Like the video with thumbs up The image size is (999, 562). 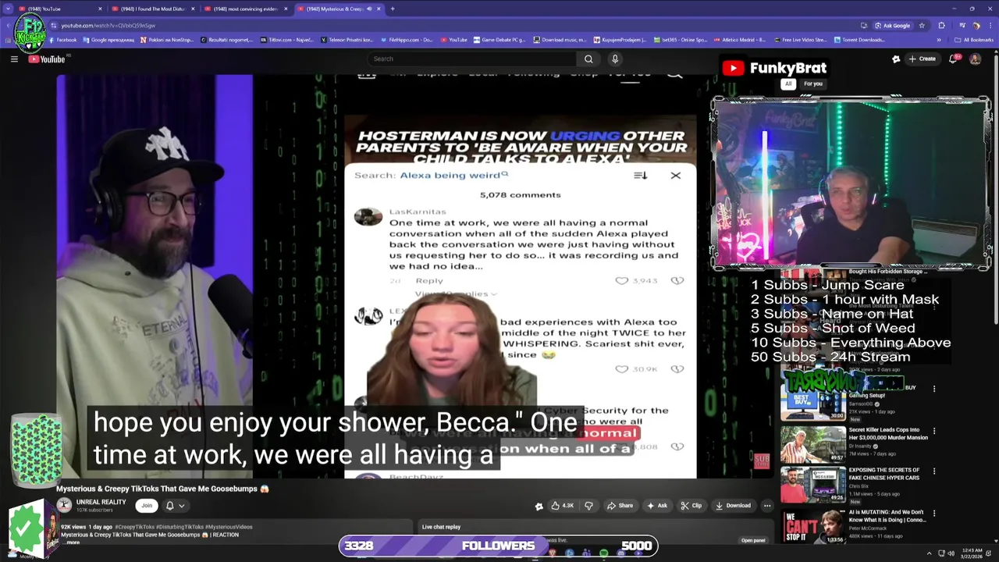click(563, 505)
